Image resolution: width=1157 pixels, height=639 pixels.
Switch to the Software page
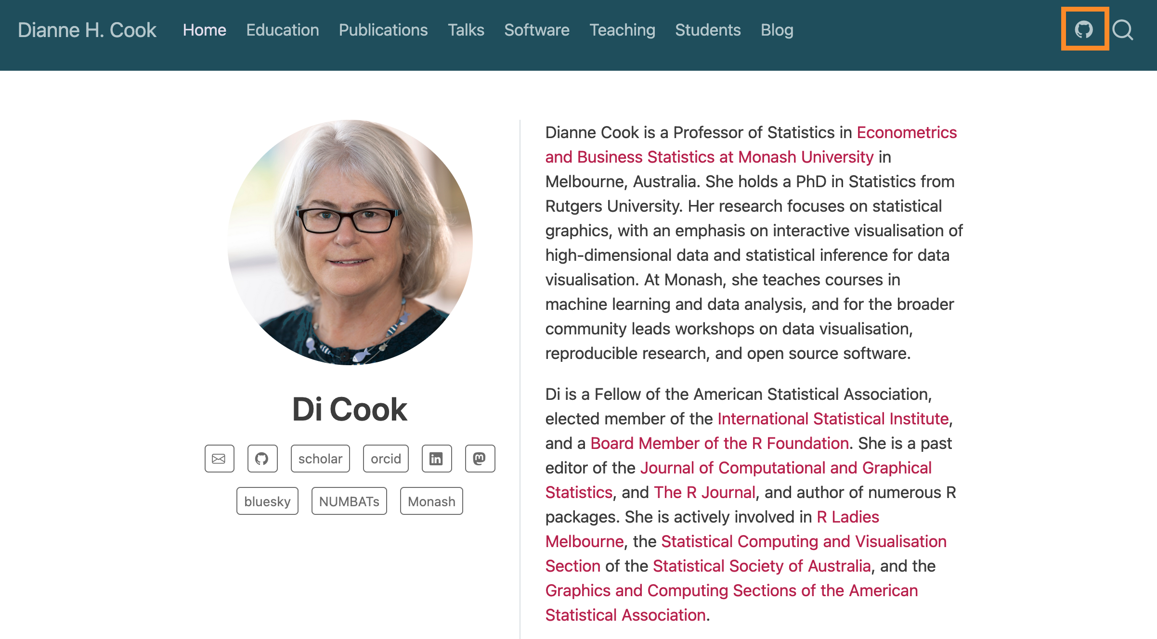537,30
